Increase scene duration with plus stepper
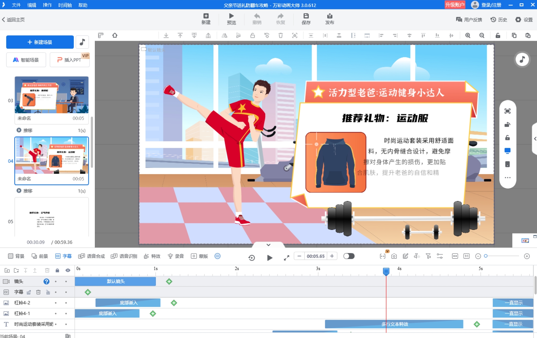Image resolution: width=537 pixels, height=338 pixels. (x=332, y=256)
